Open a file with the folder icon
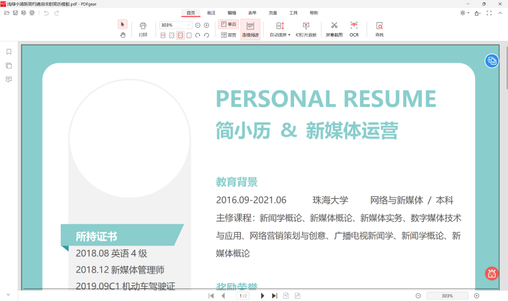Viewport: 508px width, 301px height. (7, 13)
